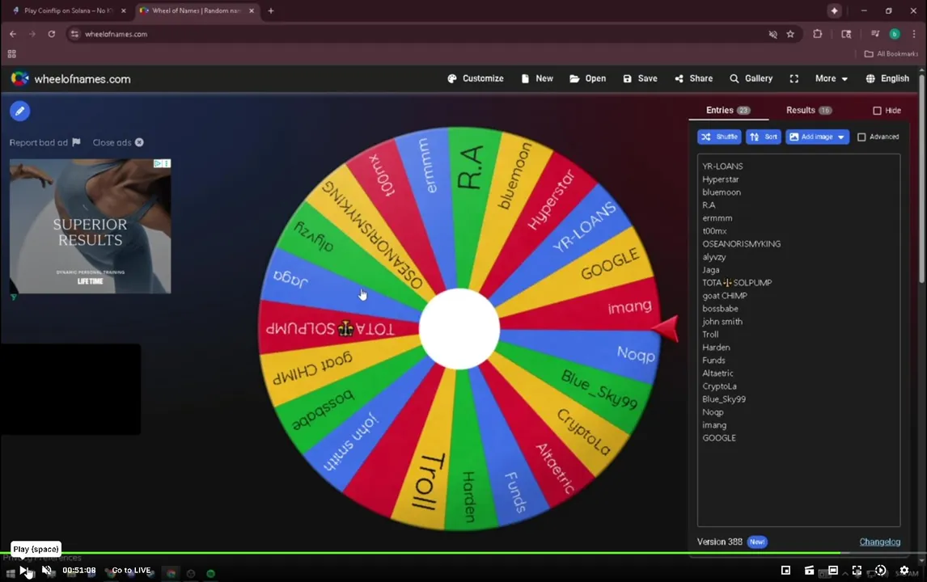This screenshot has height=582, width=927.
Task: Reload the browser page
Action: tap(52, 34)
